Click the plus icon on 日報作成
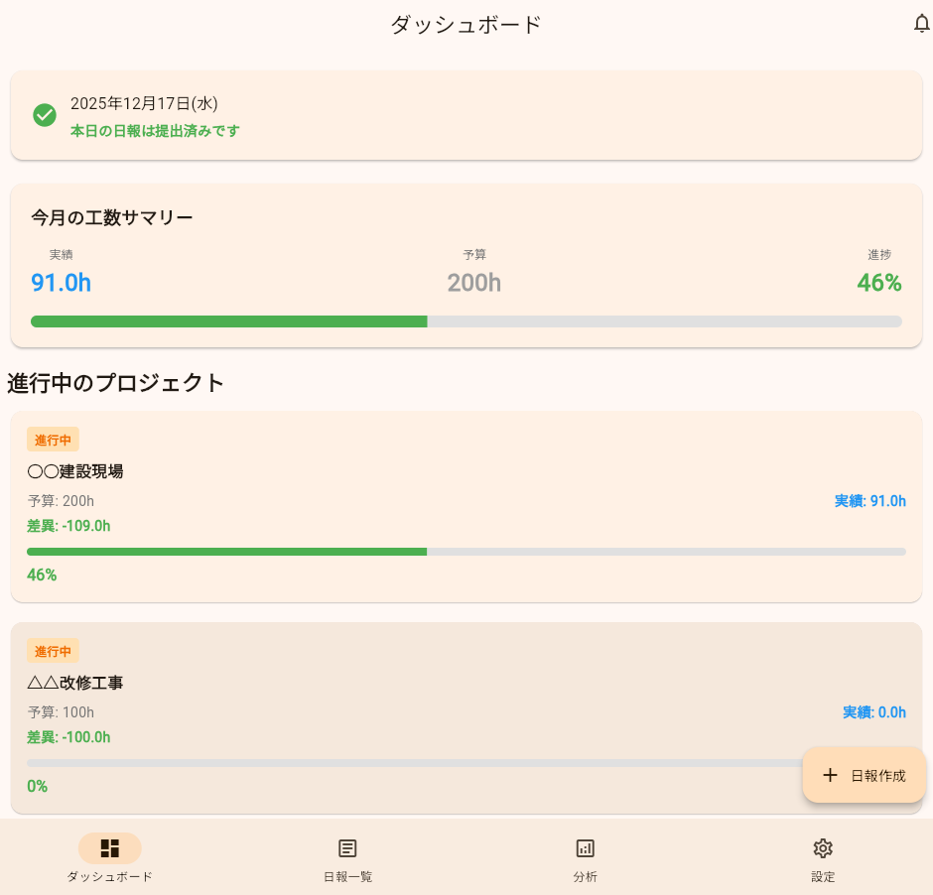 [x=831, y=775]
